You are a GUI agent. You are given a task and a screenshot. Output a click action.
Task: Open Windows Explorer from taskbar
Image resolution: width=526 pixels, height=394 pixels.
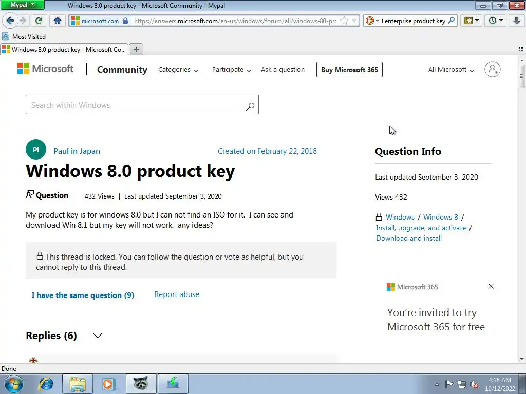click(x=77, y=384)
